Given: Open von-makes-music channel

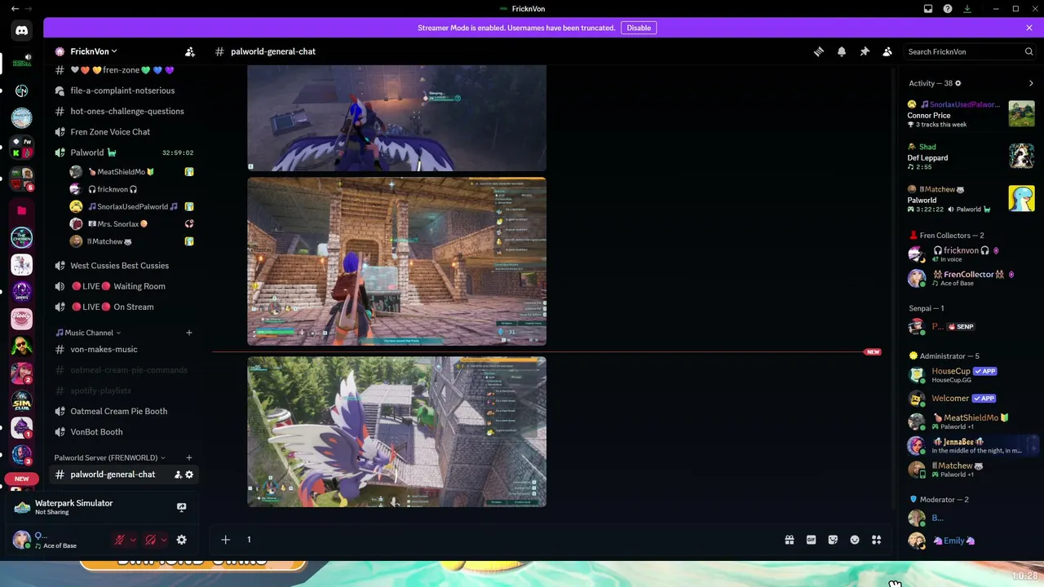Looking at the screenshot, I should tap(124, 349).
